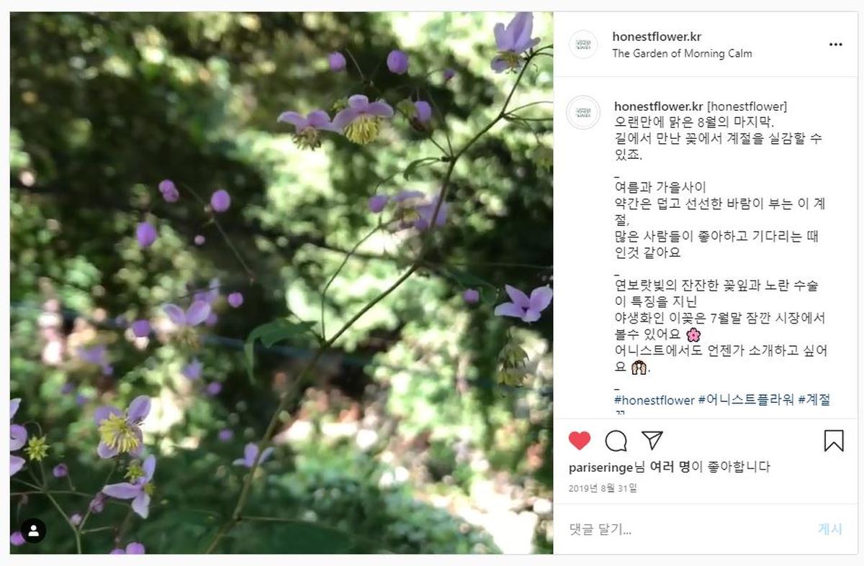Open honestflower.kr profile picture in header

(x=583, y=45)
